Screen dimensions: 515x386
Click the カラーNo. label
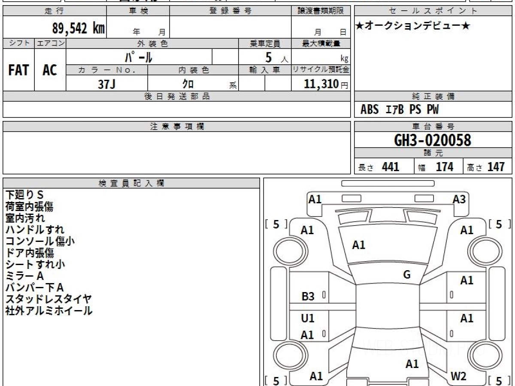point(107,70)
